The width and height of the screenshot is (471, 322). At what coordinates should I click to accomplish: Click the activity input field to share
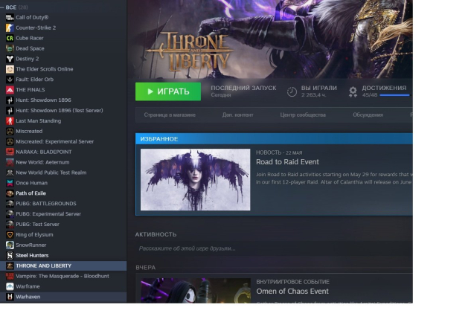click(274, 248)
